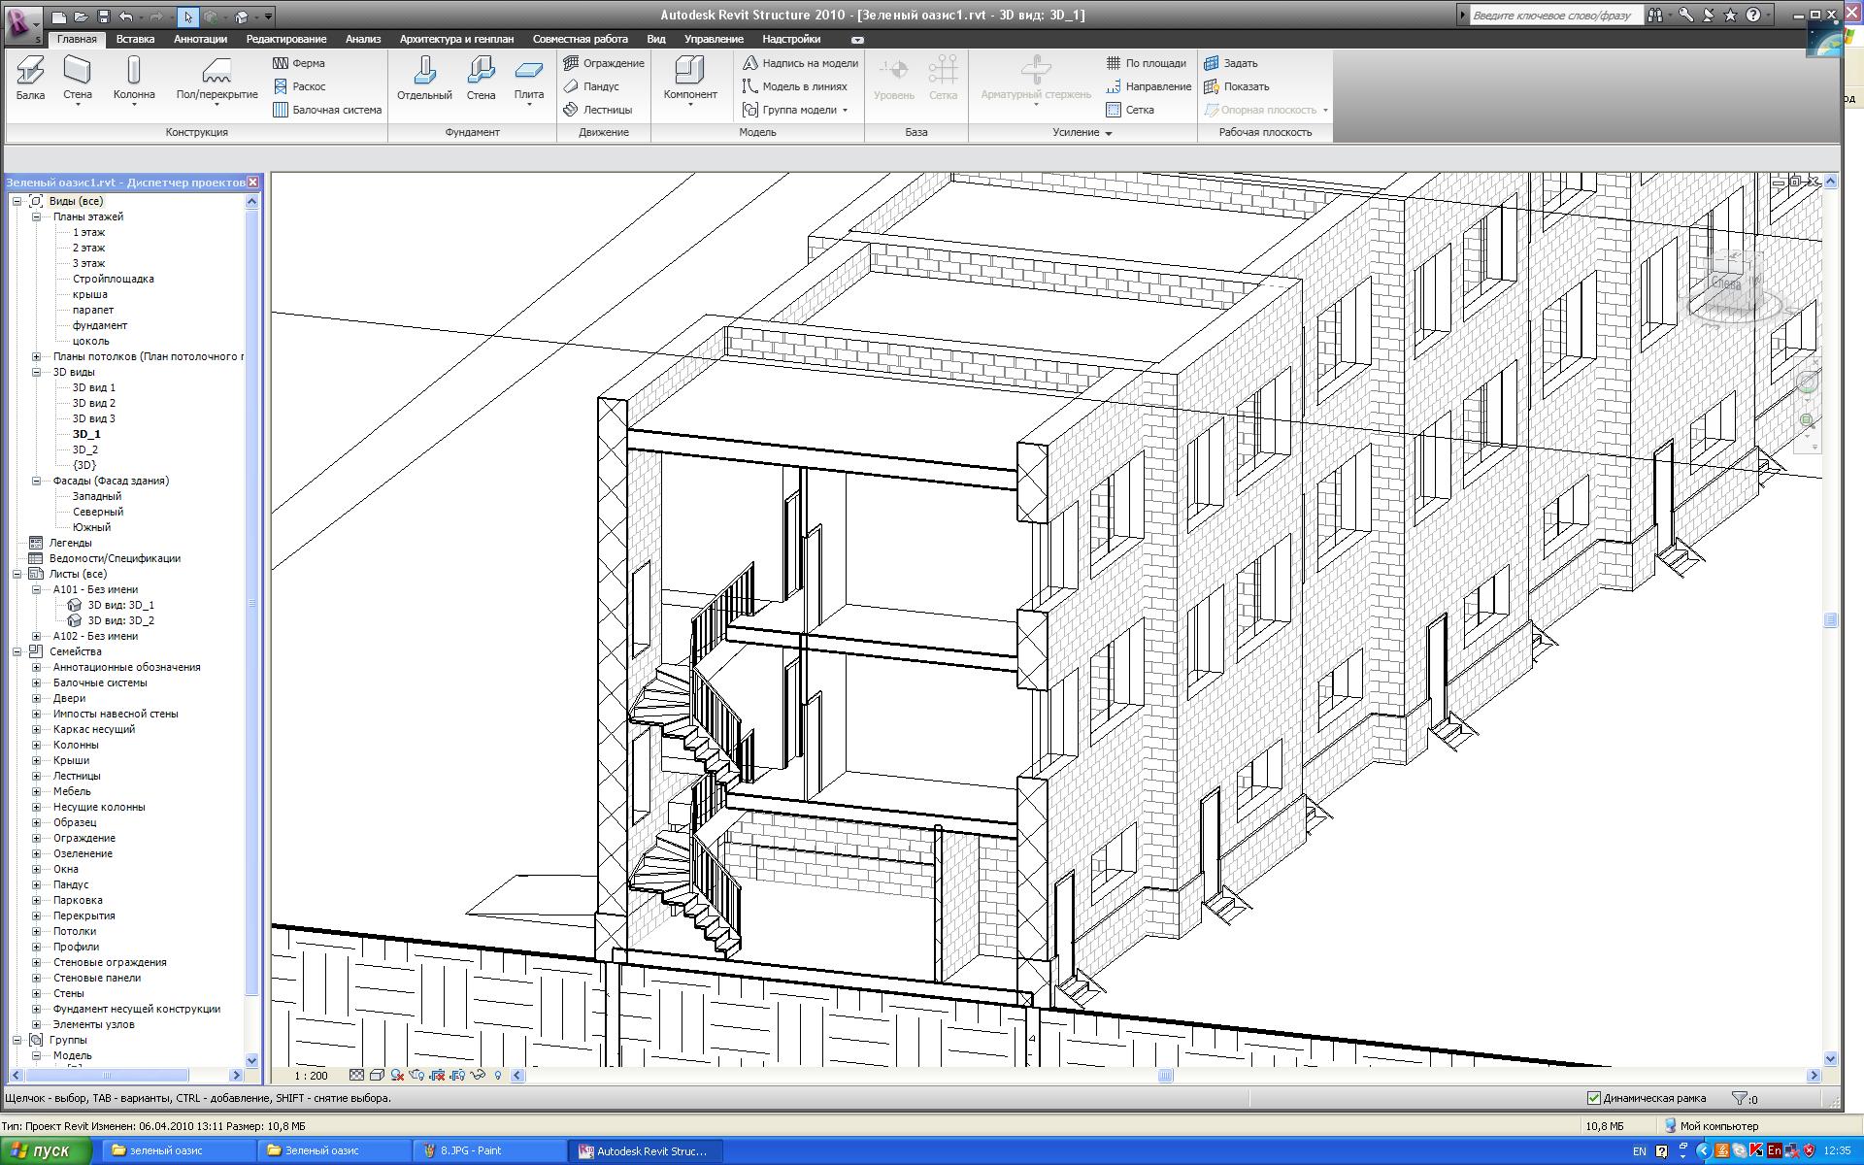Image resolution: width=1864 pixels, height=1165 pixels.
Task: Click the Задать work plane button
Action: click(1231, 63)
